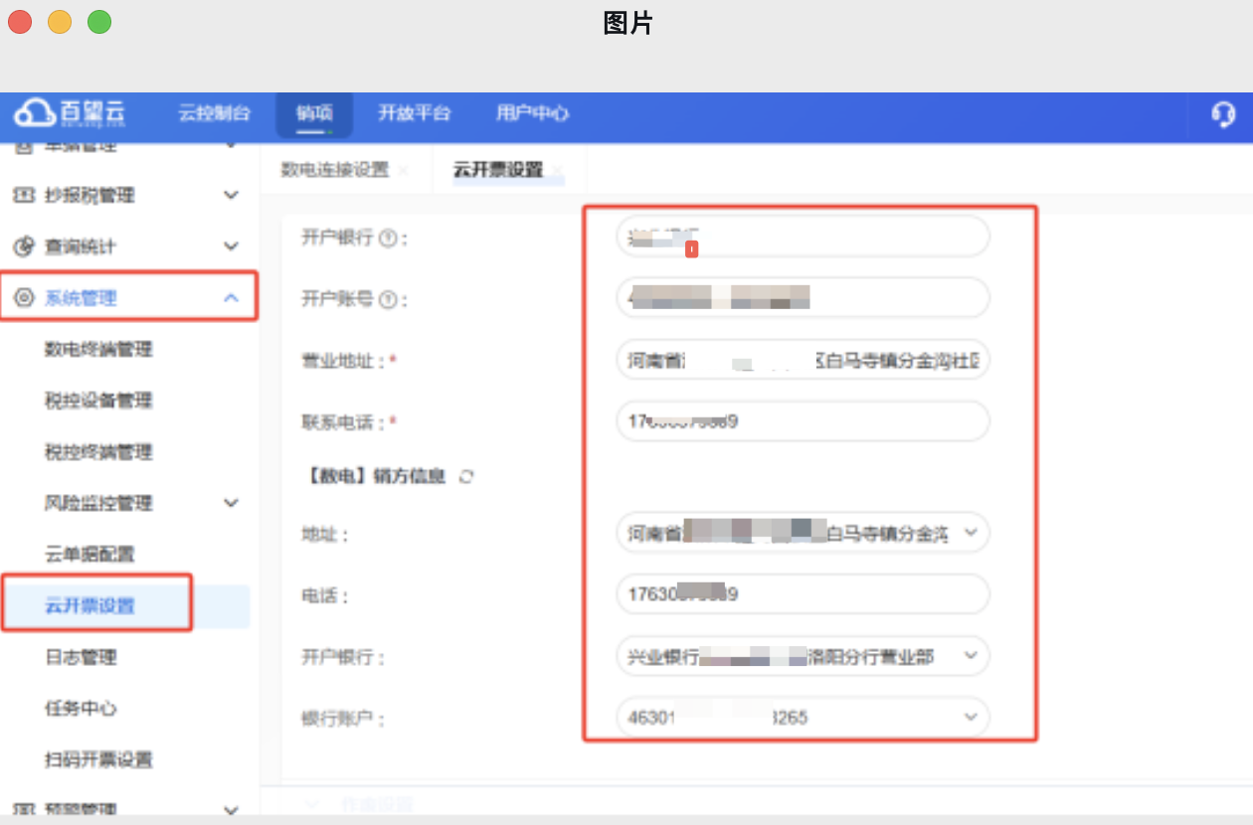Click help icon beside upper 开户银行 label

[388, 238]
